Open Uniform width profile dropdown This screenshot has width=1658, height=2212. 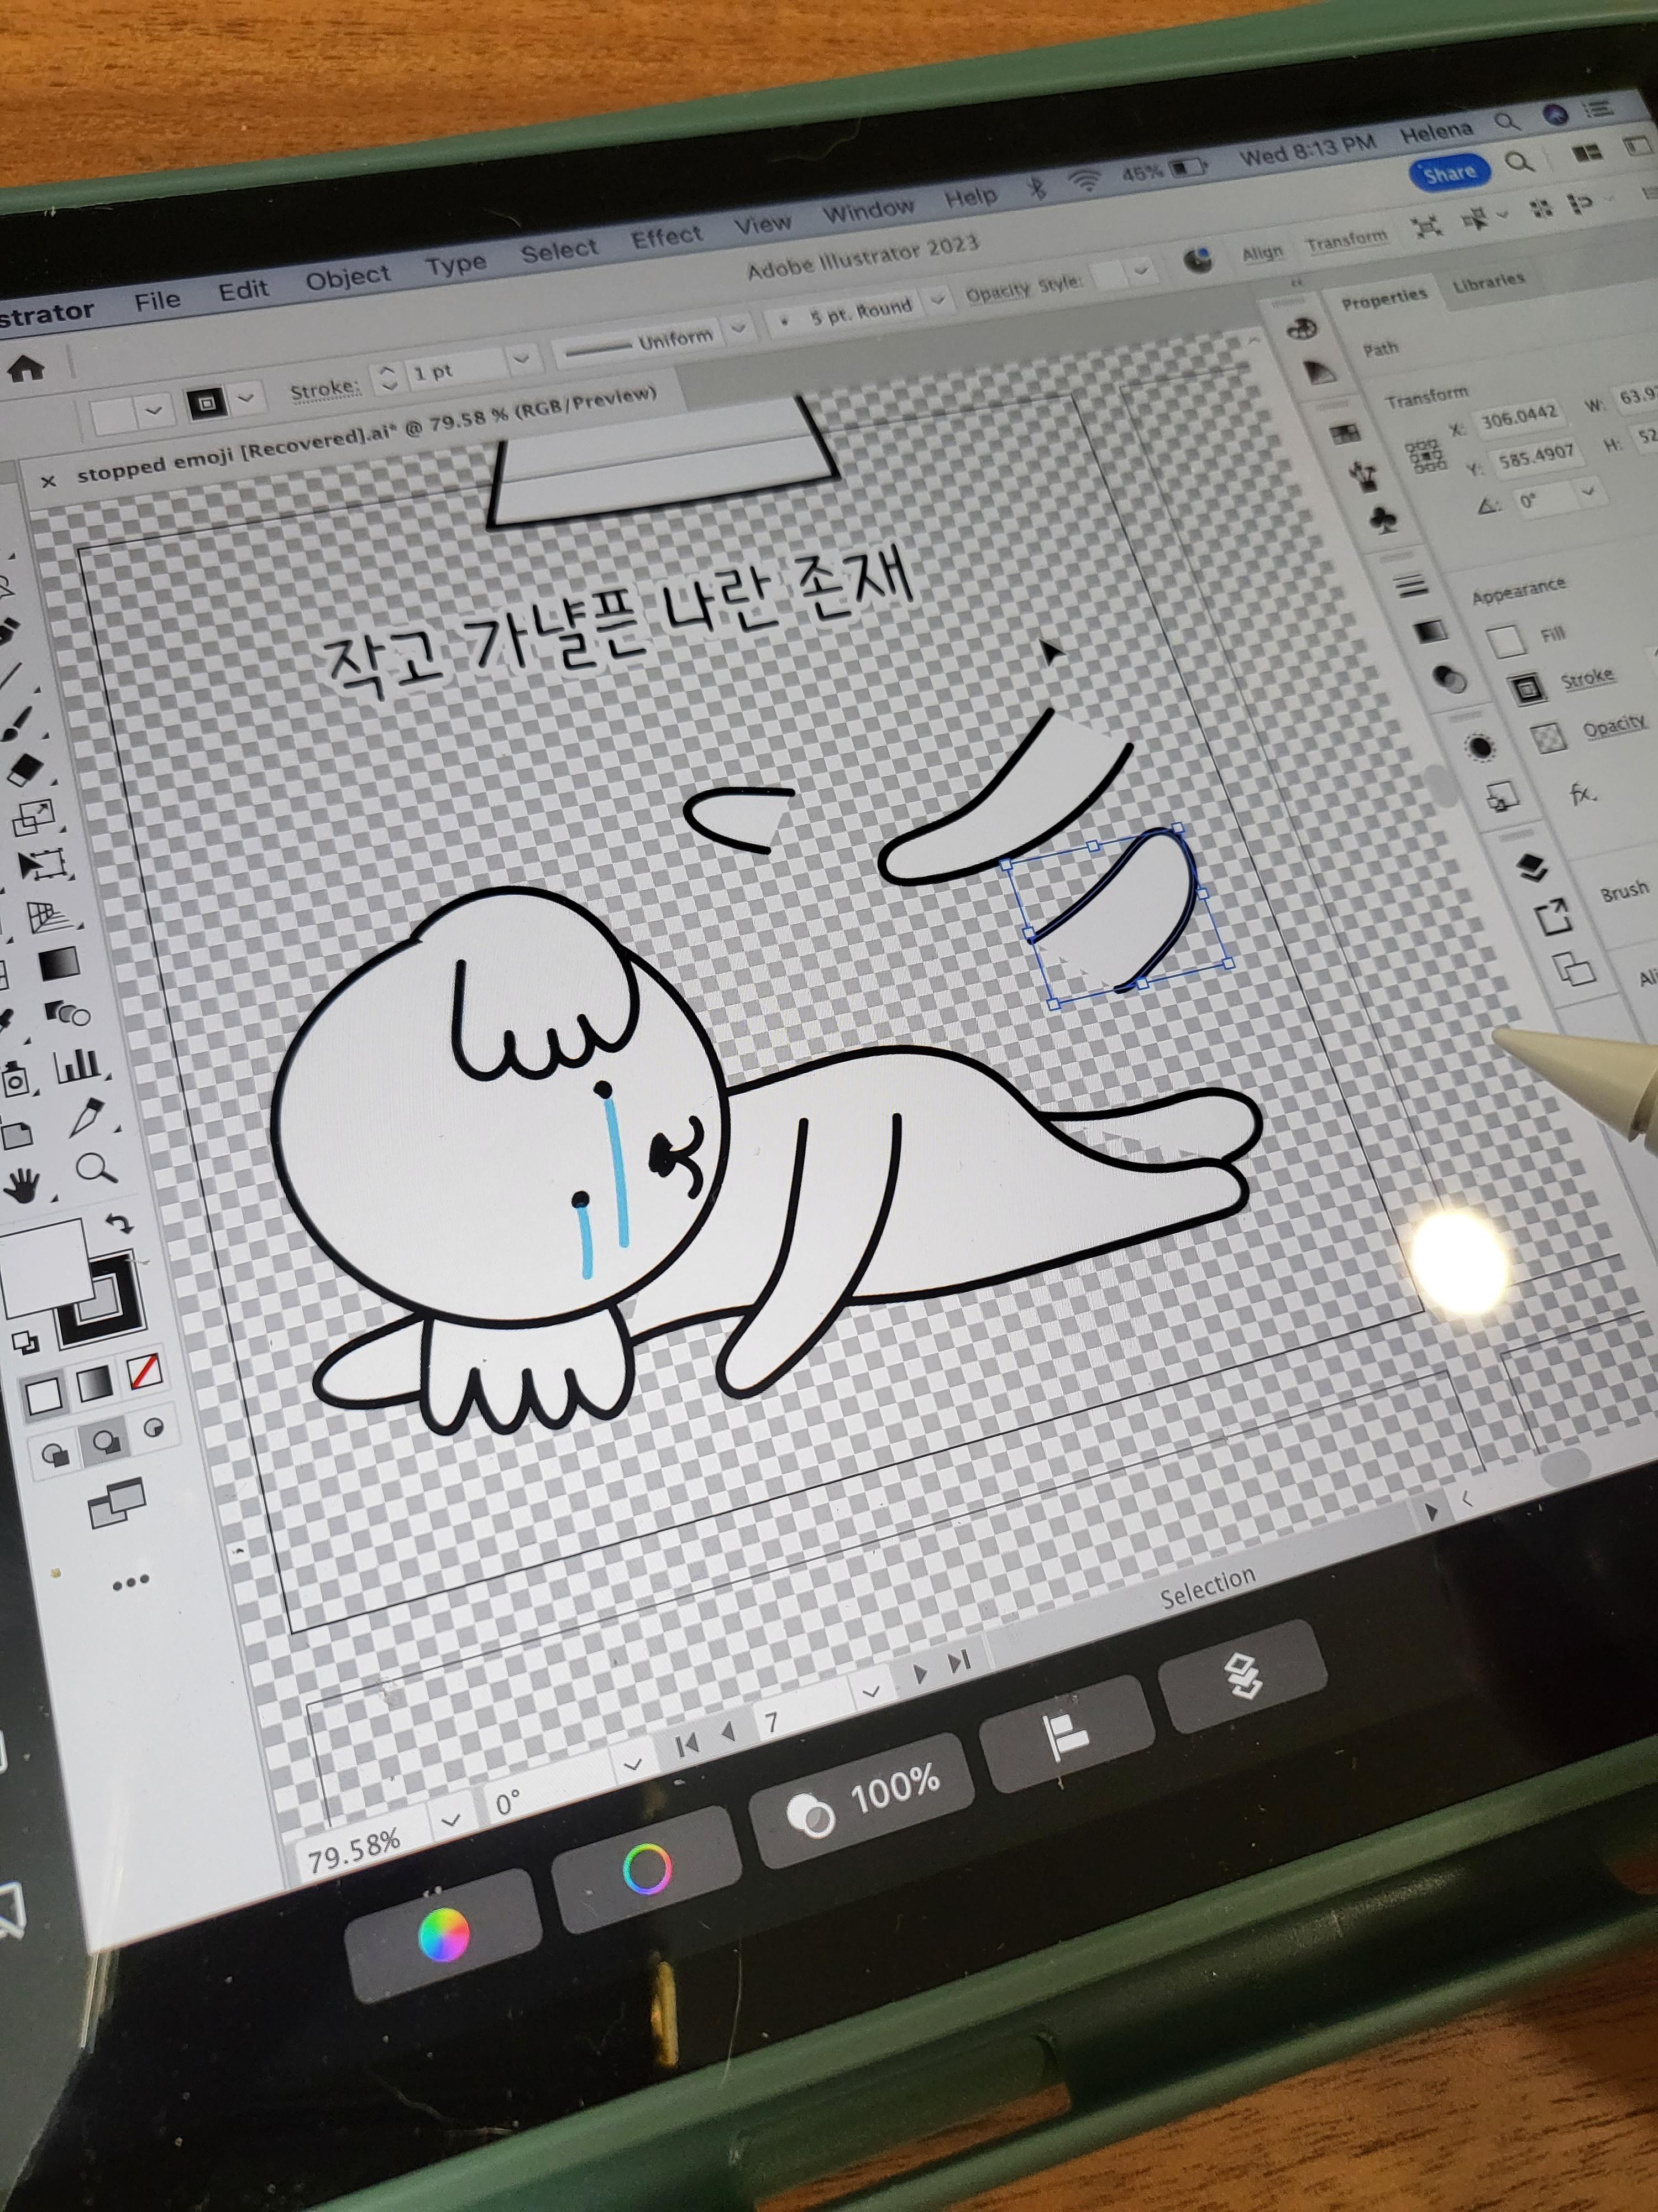tap(738, 327)
